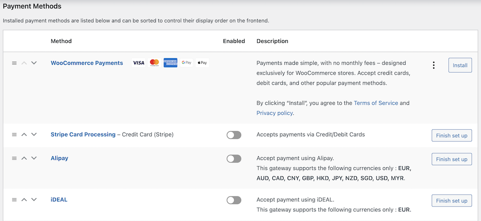Enable the Alipay payment toggle

[x=234, y=159]
